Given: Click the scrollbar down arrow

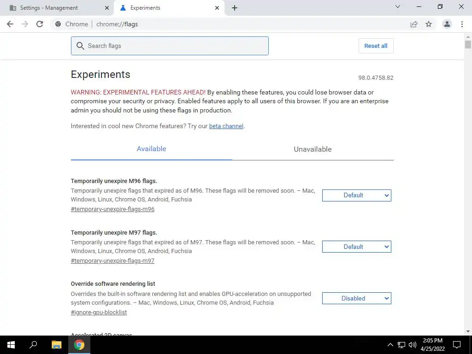Looking at the screenshot, I should click(468, 331).
